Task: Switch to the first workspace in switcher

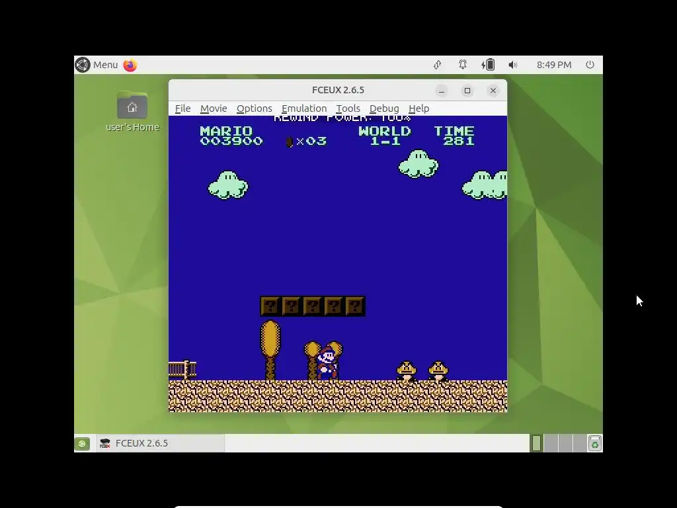Action: tap(536, 443)
